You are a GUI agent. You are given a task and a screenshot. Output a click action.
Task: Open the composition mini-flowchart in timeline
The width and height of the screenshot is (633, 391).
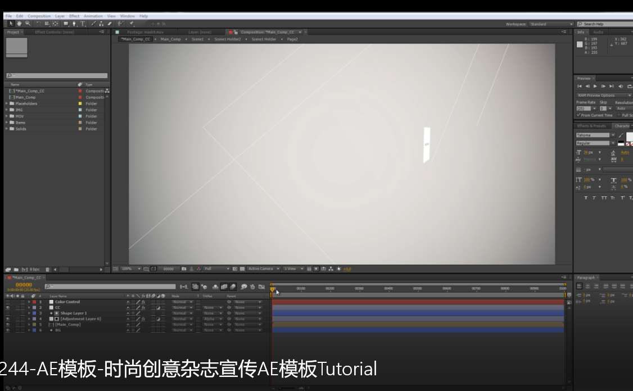click(184, 287)
